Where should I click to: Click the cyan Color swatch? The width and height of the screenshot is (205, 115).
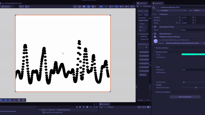(193, 54)
